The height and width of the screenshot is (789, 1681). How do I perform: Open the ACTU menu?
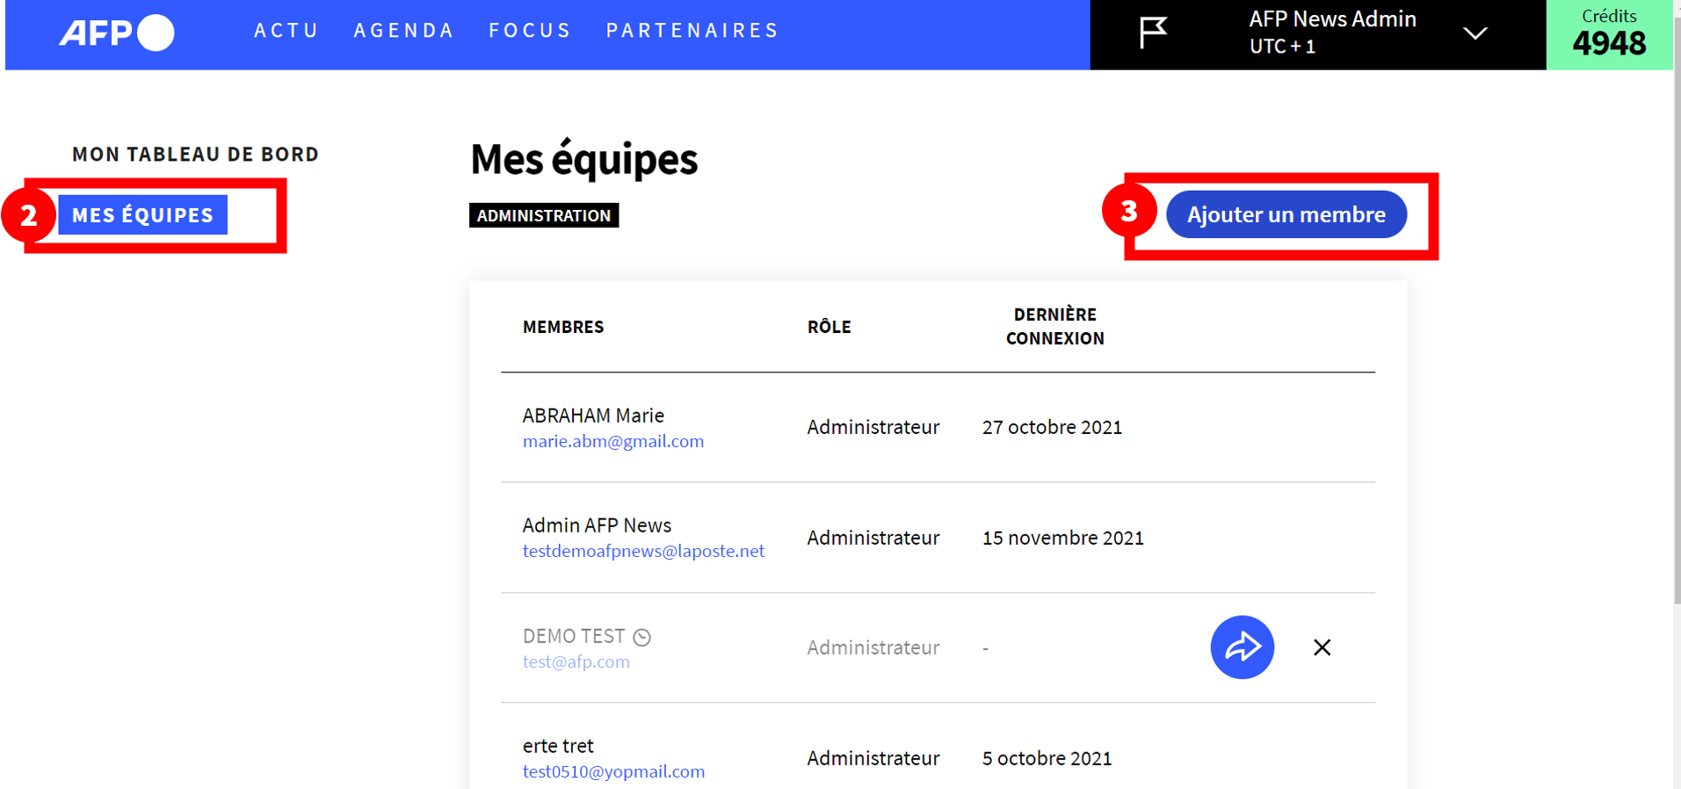286,31
